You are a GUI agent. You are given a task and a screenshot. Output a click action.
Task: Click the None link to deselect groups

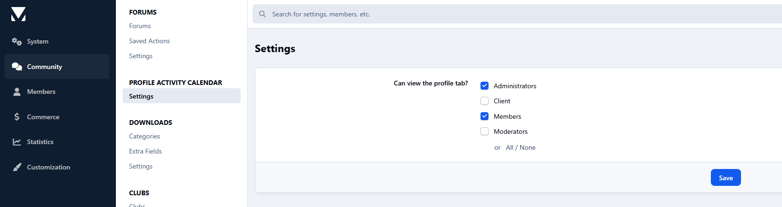click(x=528, y=147)
